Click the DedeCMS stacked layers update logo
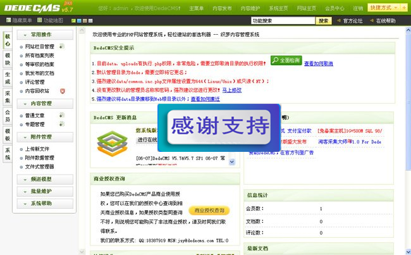The image size is (411, 255). [112, 144]
